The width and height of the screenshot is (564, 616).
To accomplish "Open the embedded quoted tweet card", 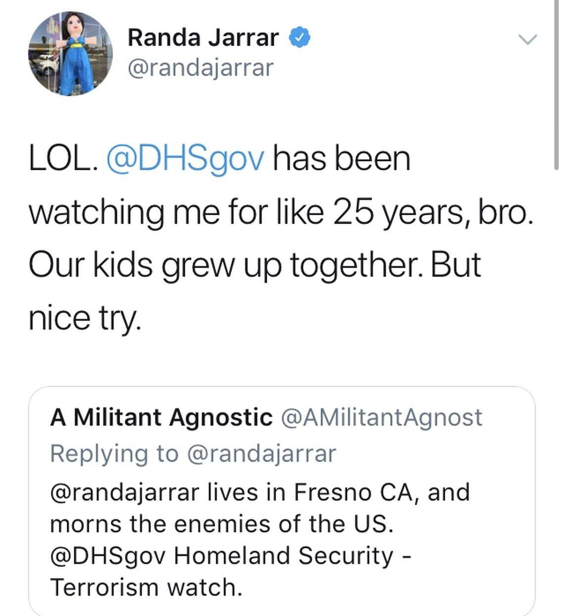I will tap(282, 500).
